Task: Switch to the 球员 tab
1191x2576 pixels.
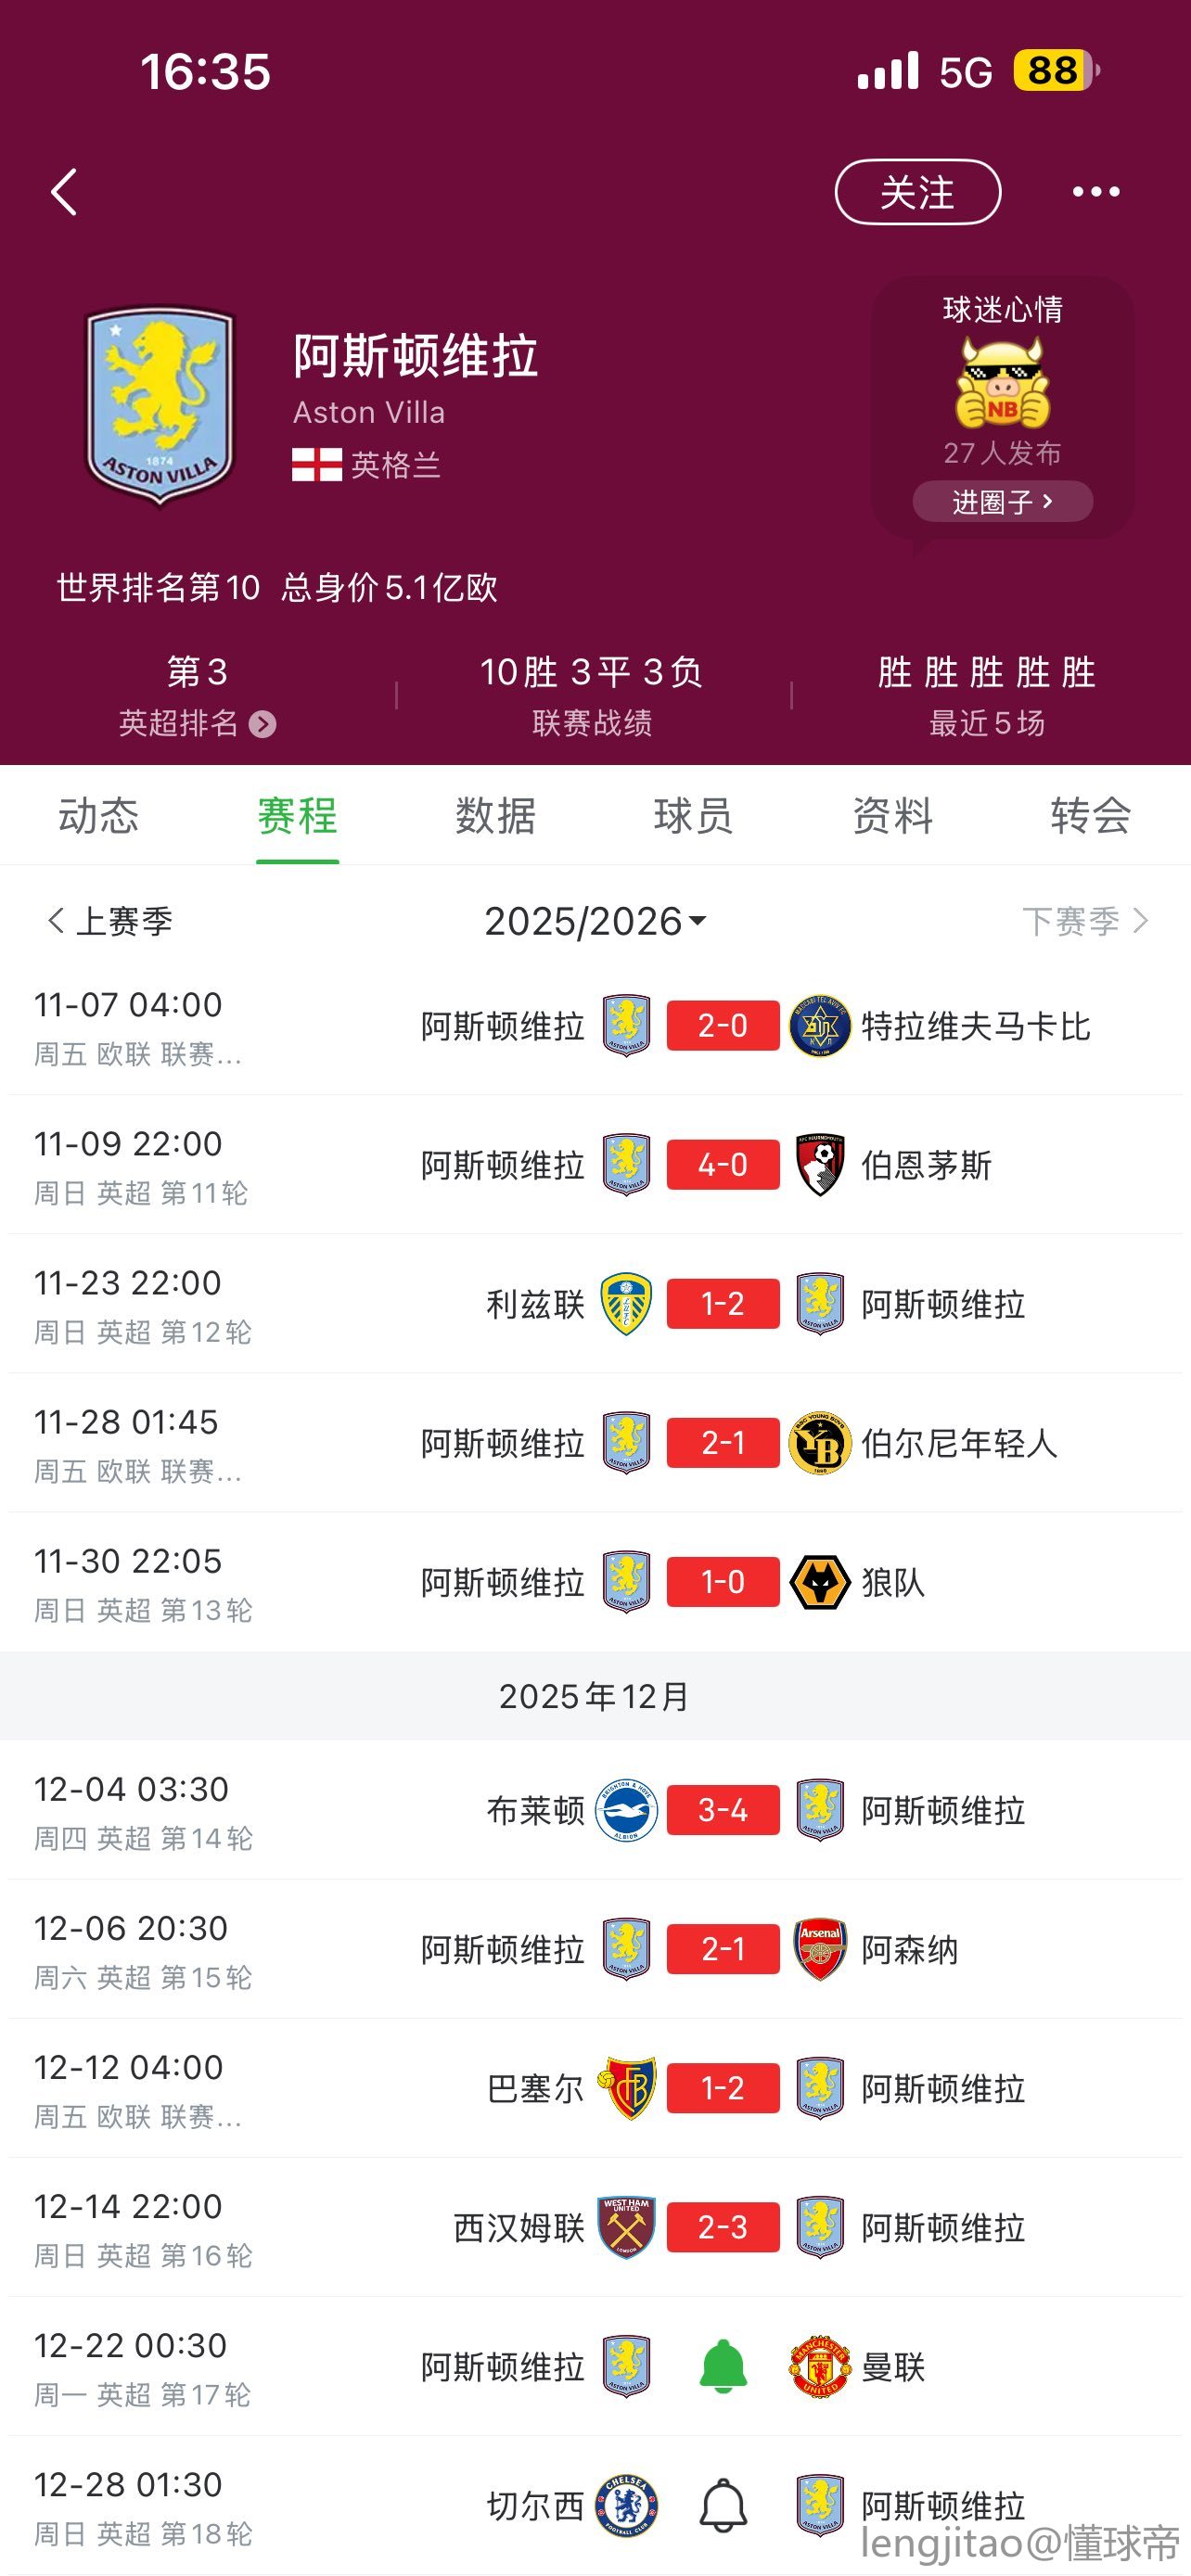Action: point(693,816)
